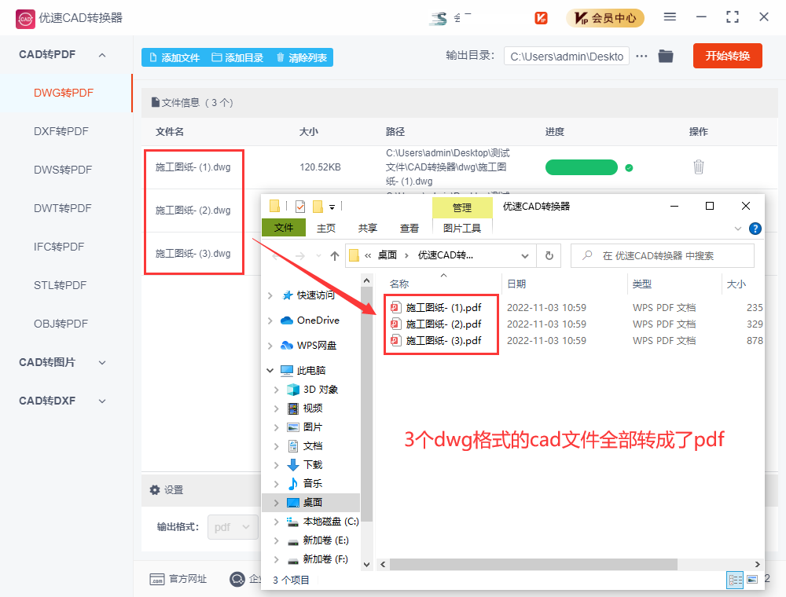
Task: Select DWG转PDF in sidebar
Action: point(64,93)
